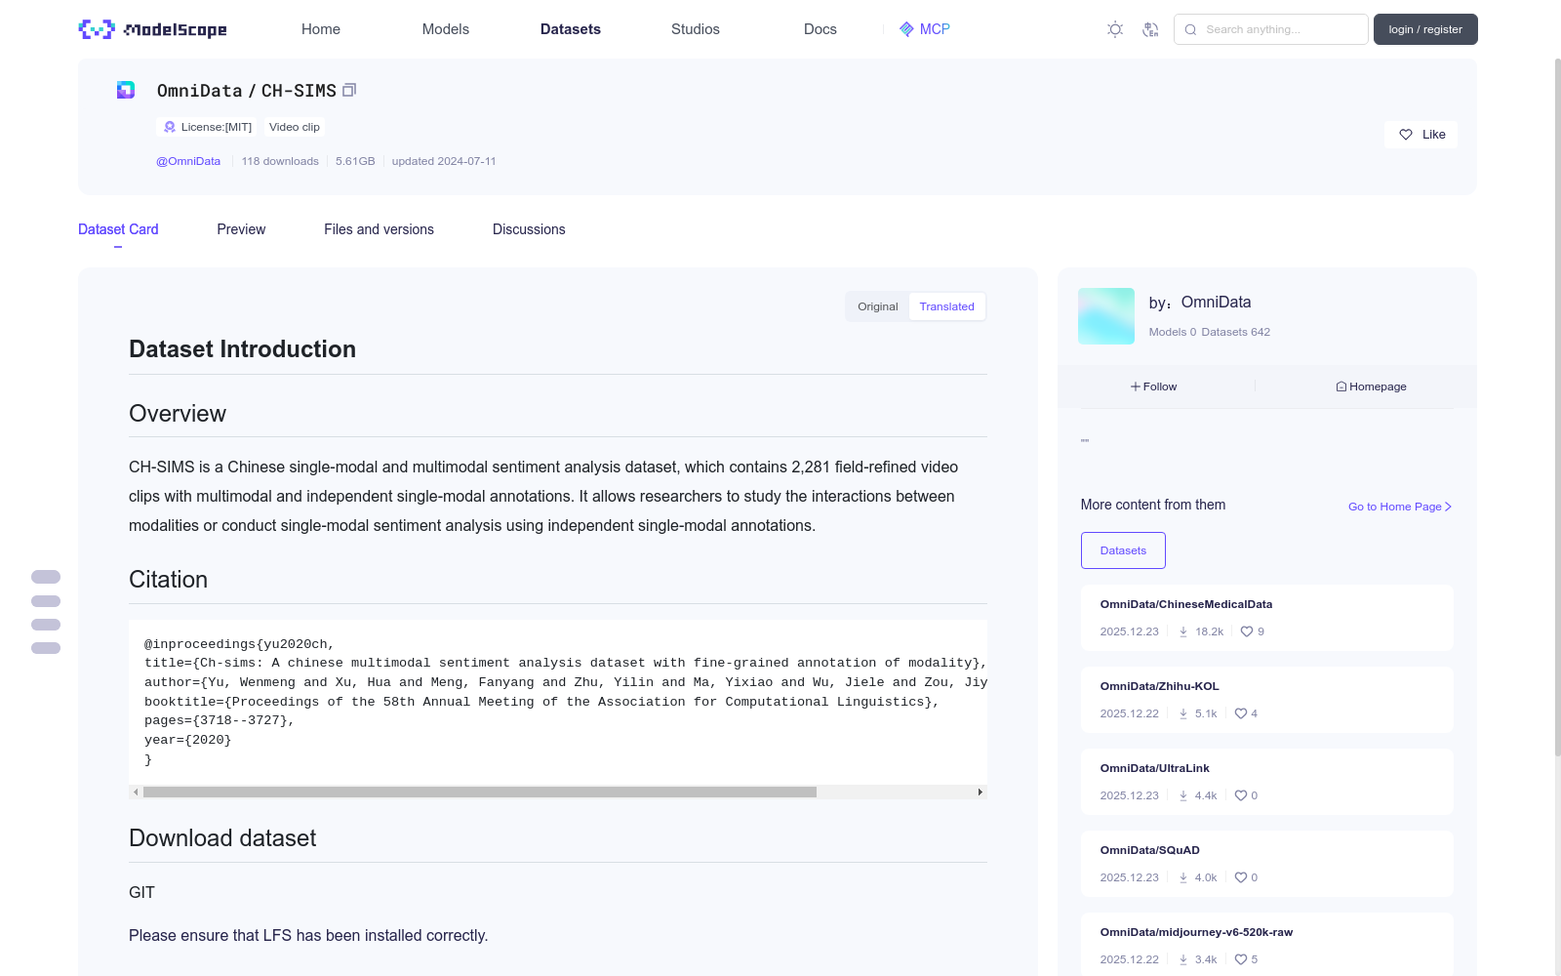The width and height of the screenshot is (1561, 976).
Task: Open the Discussions tab
Action: point(529,229)
